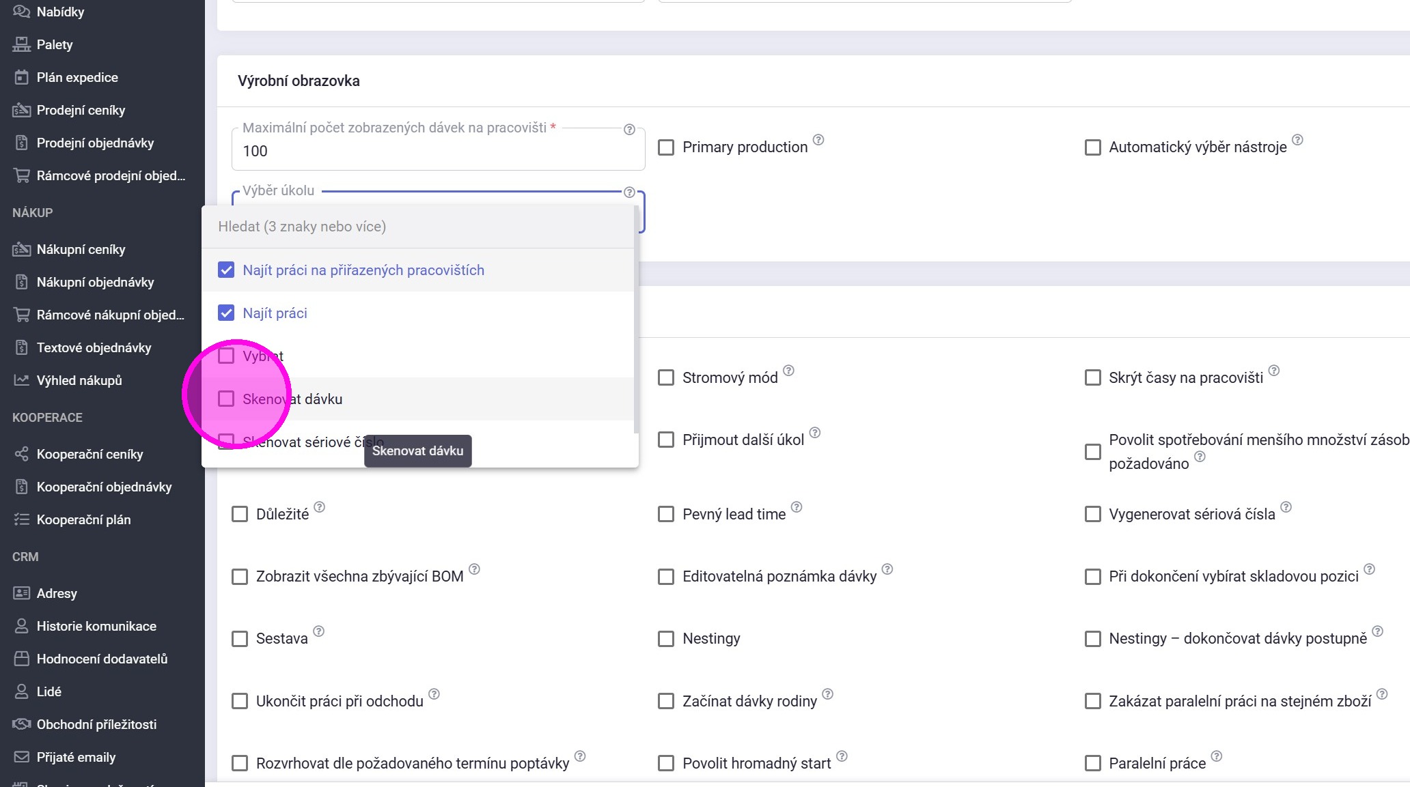Click the Obchodní příležitosti handshake icon
Viewport: 1410px width, 787px height.
tap(21, 724)
